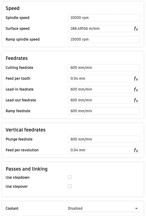Screen dimensions: 146x216
Task: Open fx expression for Feed per tooth
Action: point(136,79)
